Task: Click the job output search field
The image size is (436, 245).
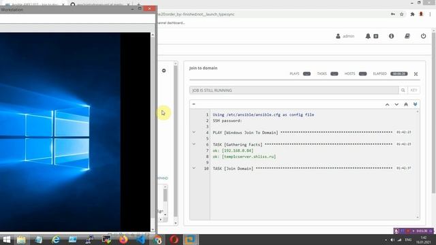Action: point(294,91)
